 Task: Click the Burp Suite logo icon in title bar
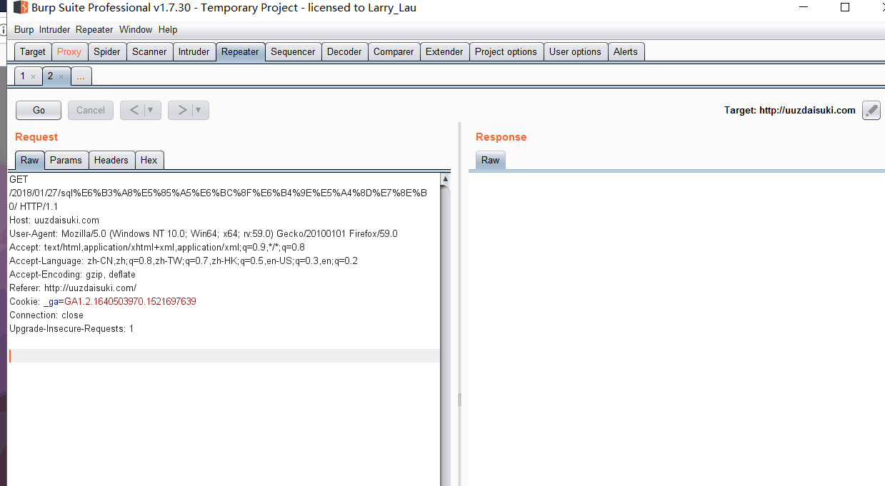pos(21,8)
